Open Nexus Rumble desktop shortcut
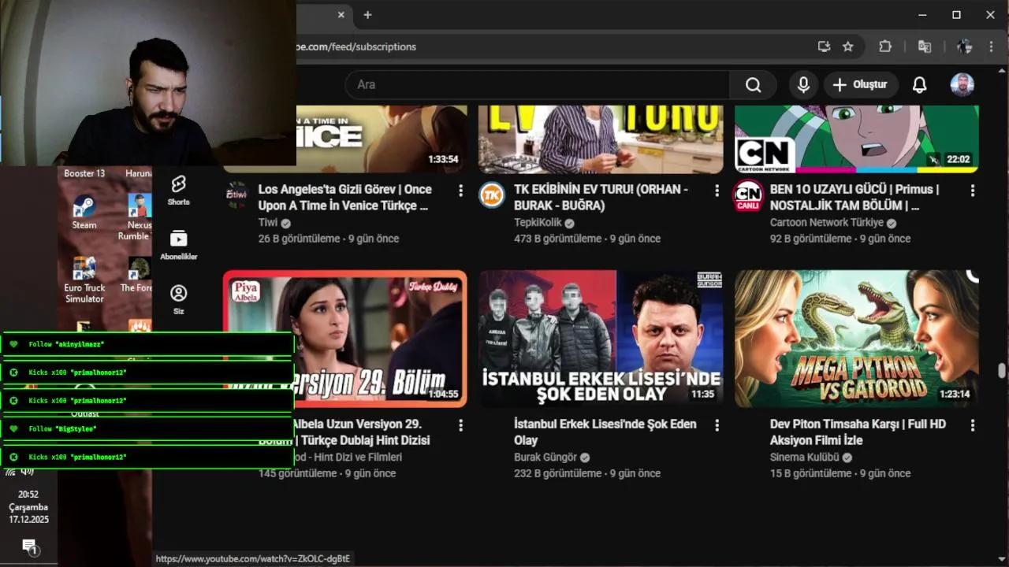 point(137,218)
